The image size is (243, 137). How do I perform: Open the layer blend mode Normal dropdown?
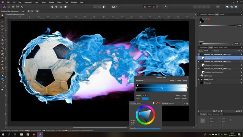tap(226, 51)
